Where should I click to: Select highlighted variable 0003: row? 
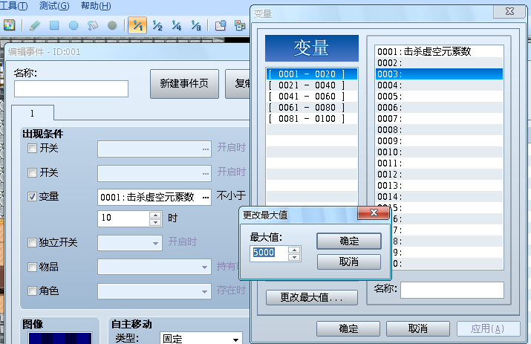[439, 74]
